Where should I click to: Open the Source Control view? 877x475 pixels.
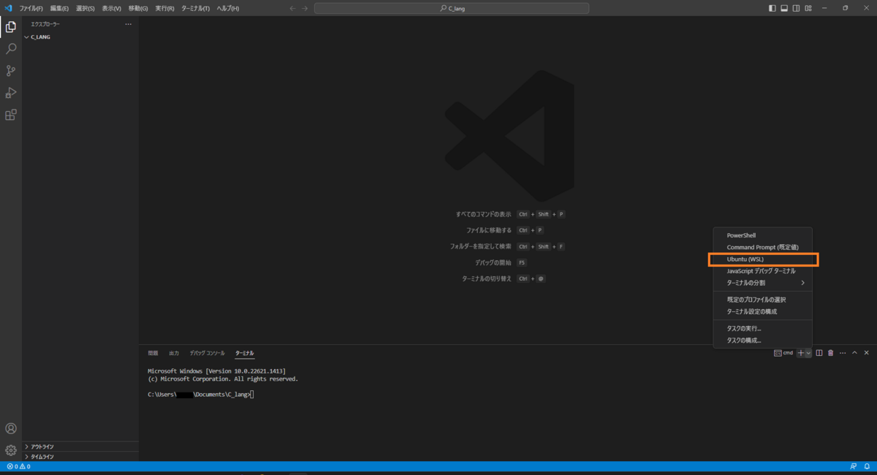point(11,71)
